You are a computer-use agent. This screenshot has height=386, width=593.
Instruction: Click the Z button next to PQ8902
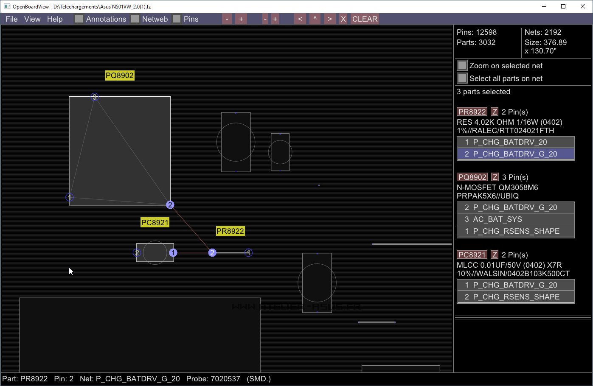(x=495, y=177)
